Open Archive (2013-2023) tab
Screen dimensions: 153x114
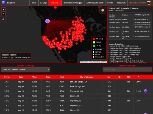(95, 3)
